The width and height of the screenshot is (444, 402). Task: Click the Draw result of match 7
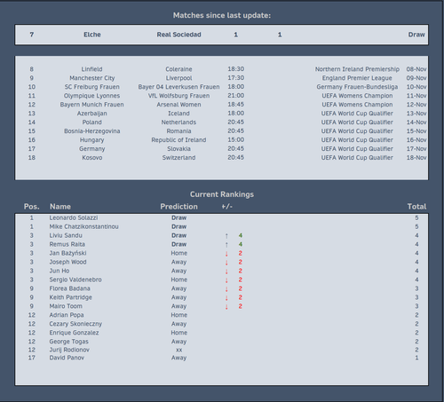[x=416, y=35]
